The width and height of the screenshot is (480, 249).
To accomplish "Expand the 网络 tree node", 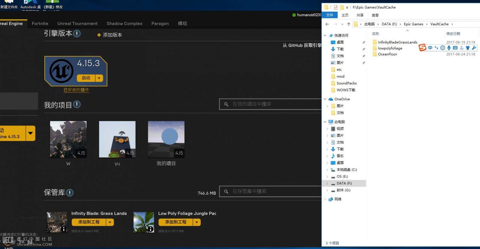I will pos(325,199).
